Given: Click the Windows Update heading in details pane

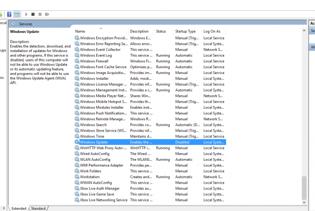Looking at the screenshot, I should tap(24, 31).
